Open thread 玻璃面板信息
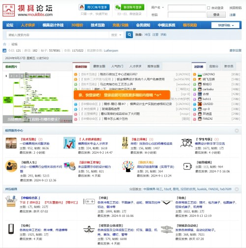The width and height of the screenshot is (246, 248). tap(111, 109)
